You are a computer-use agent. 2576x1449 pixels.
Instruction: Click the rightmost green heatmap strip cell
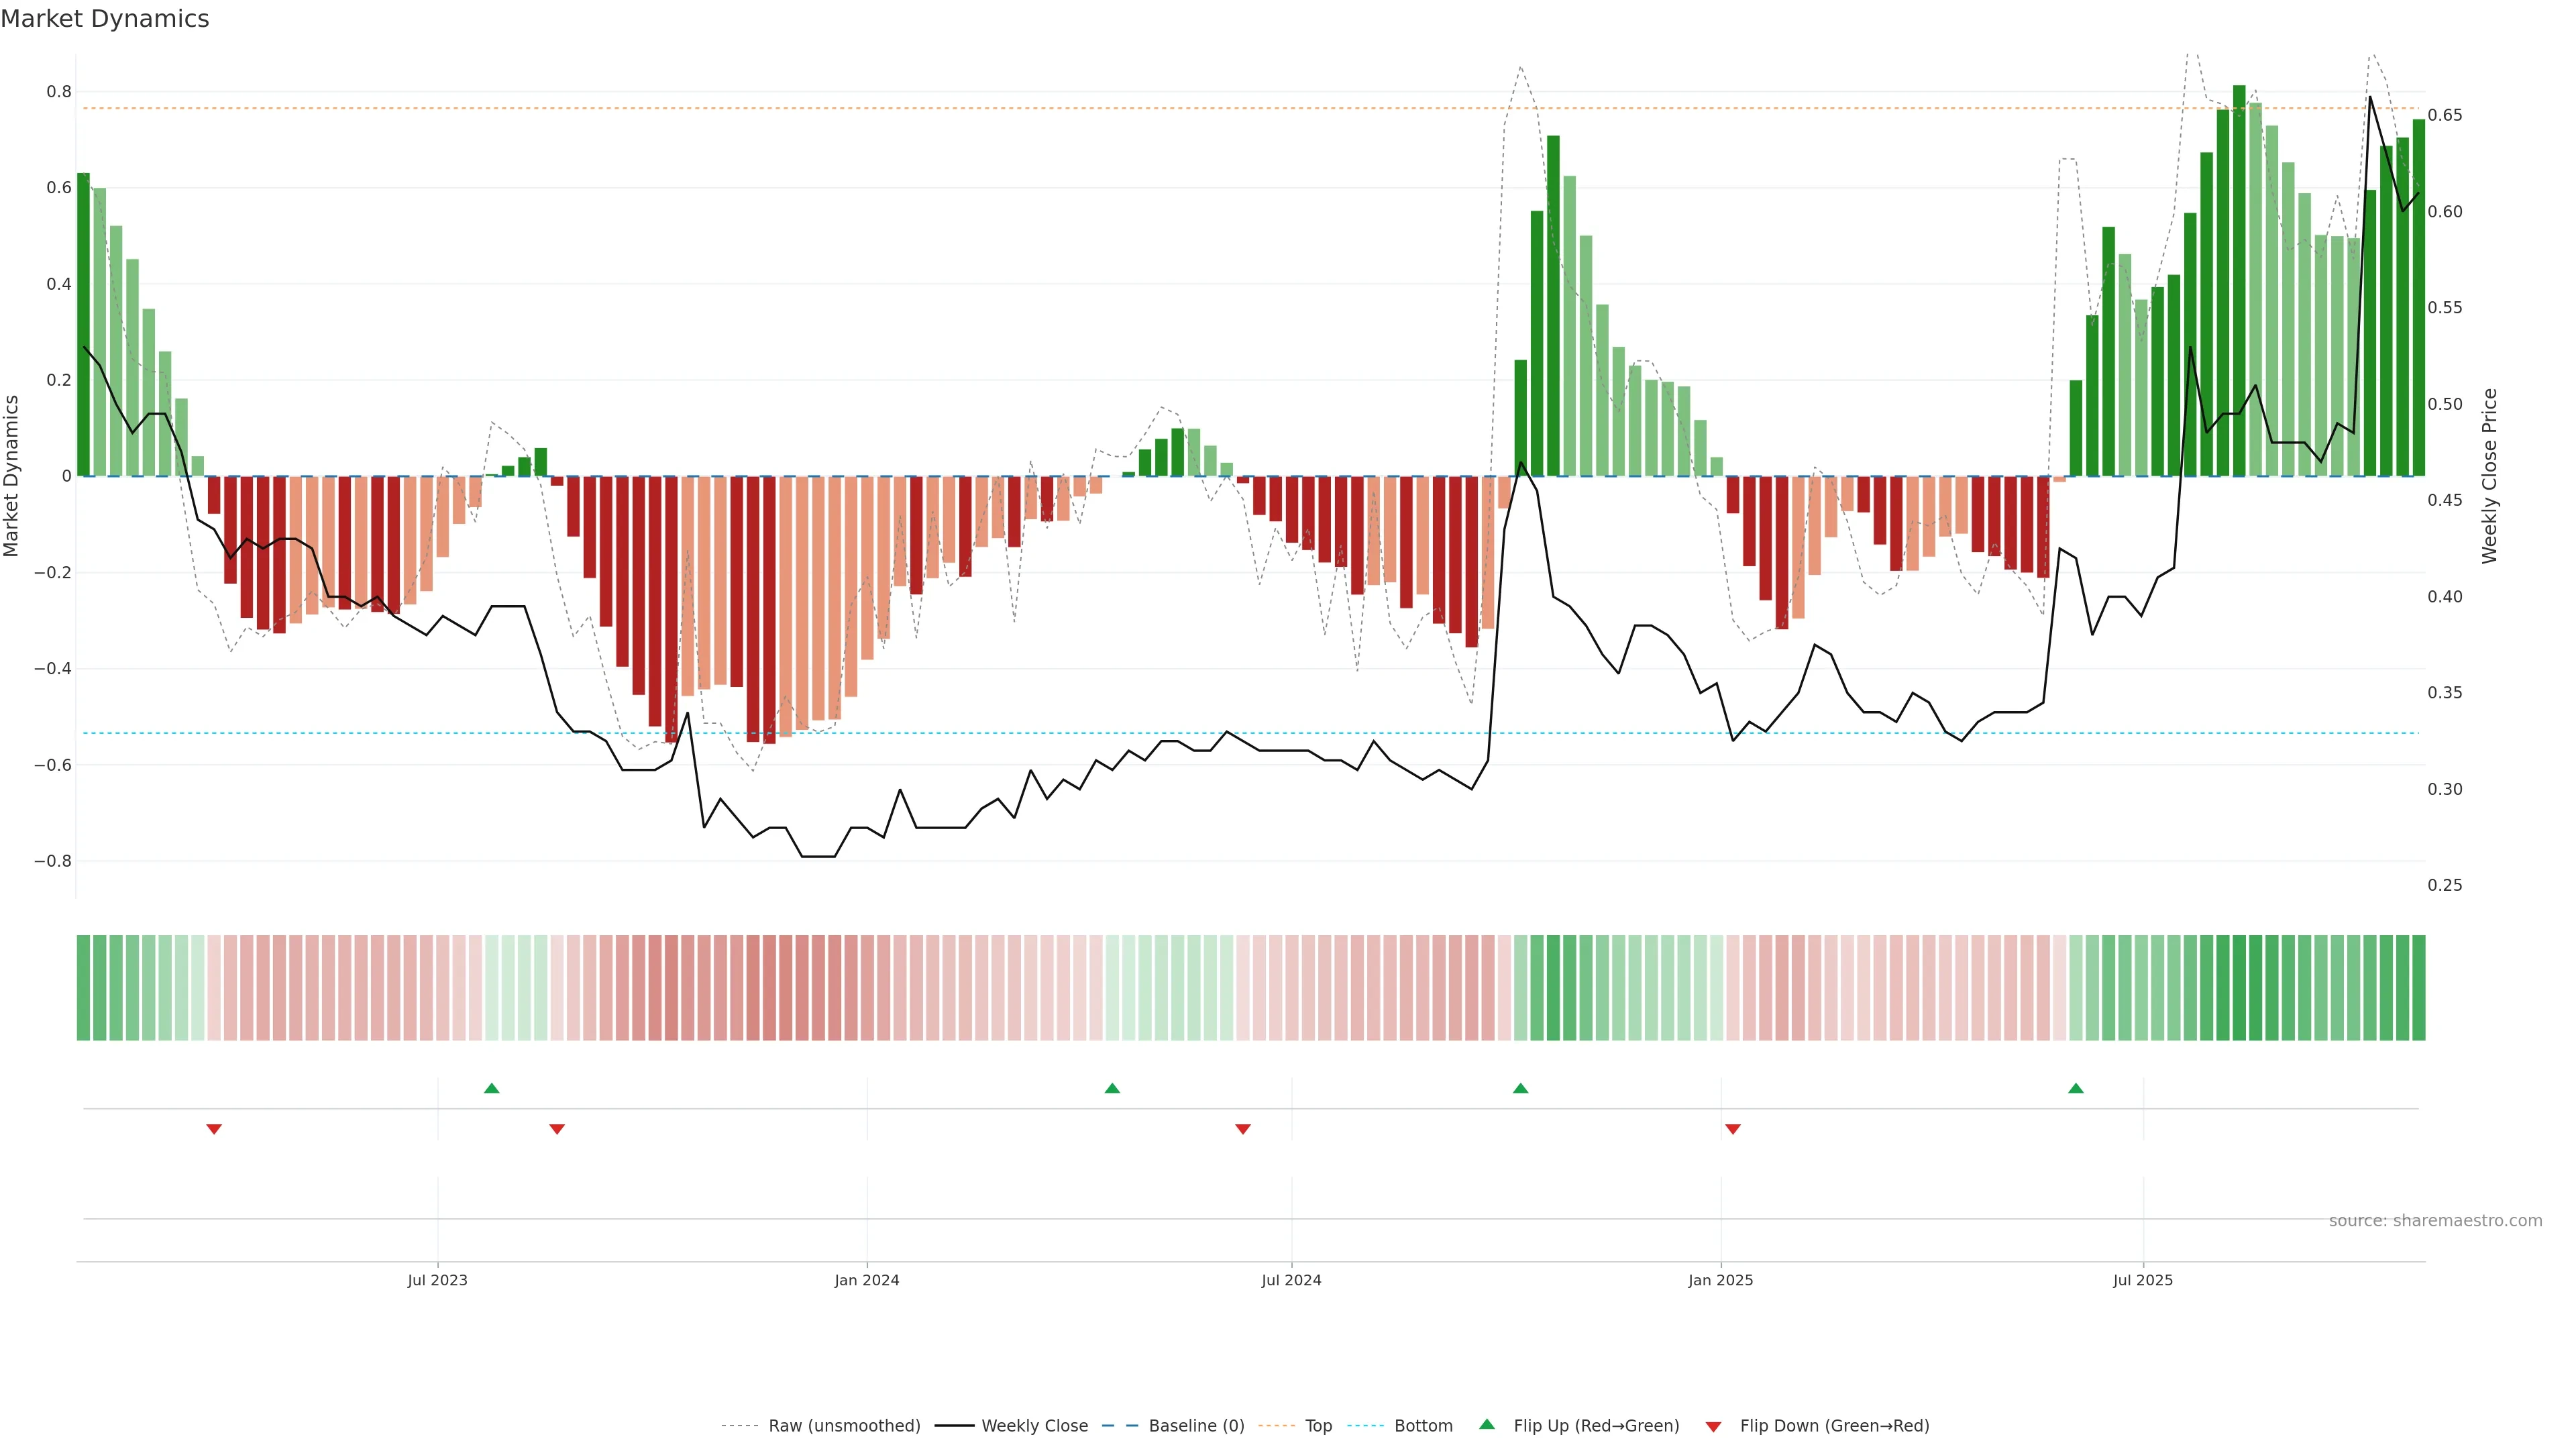2418,988
